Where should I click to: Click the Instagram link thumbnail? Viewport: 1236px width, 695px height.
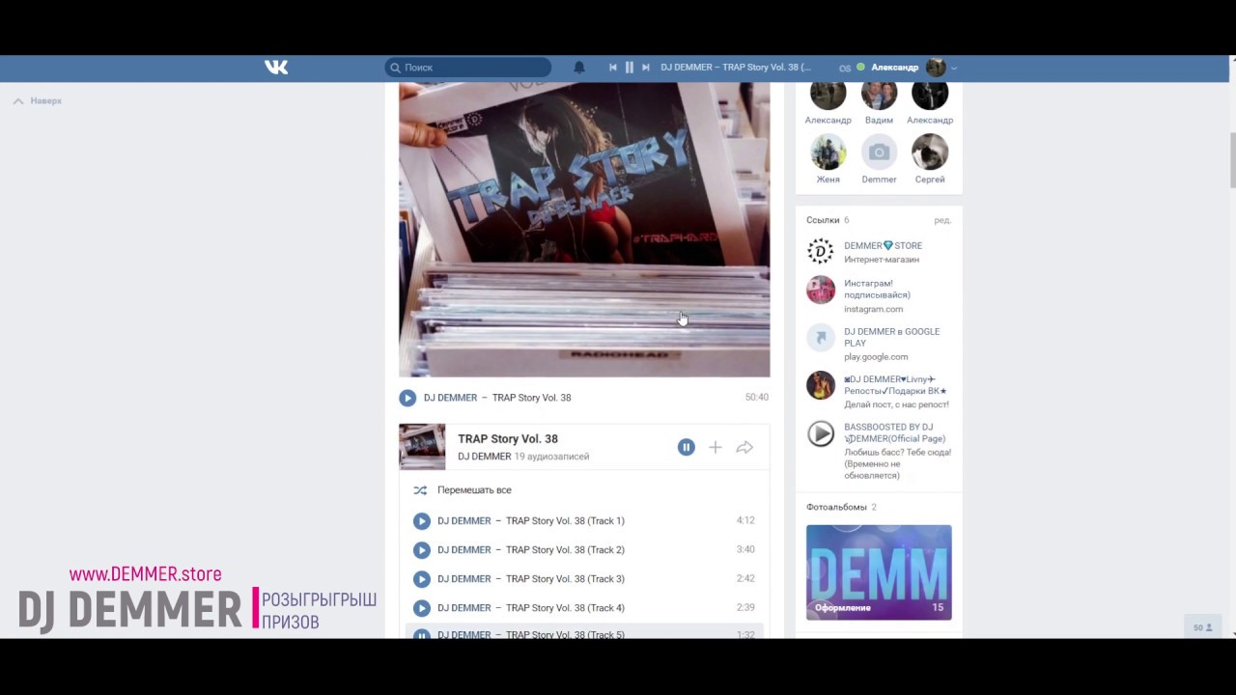[x=821, y=290]
